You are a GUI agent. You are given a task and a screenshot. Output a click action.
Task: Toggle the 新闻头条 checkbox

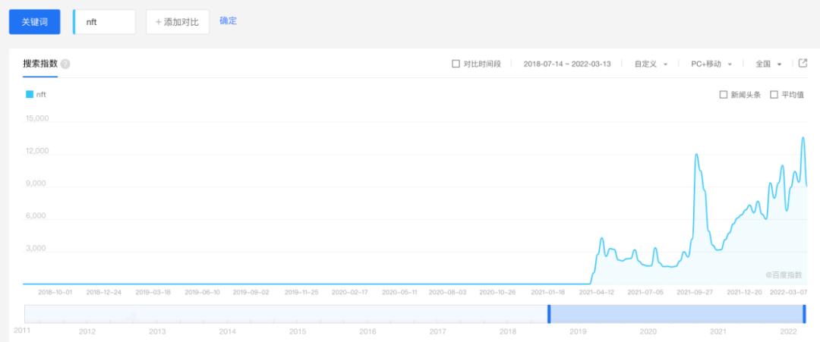click(x=723, y=95)
